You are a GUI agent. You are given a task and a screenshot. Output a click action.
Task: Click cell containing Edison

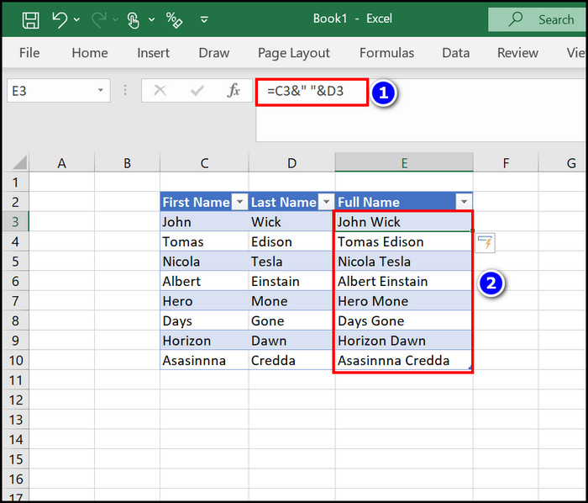[291, 241]
